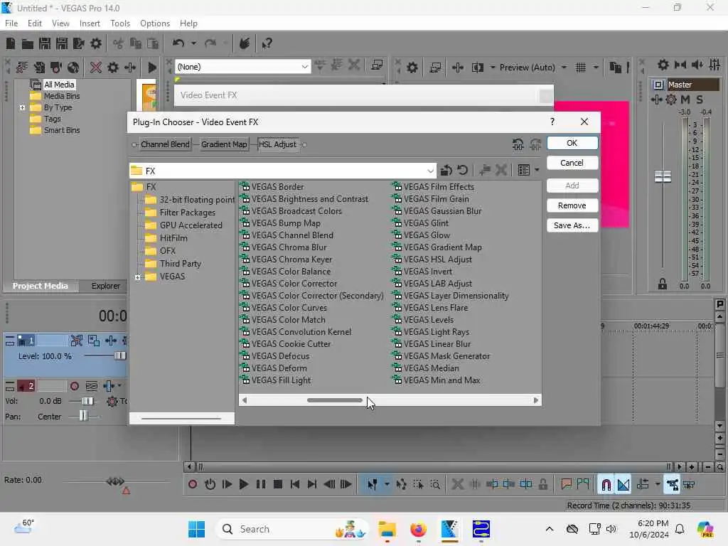Click plug-in list horizontal scrollbar thumb
Image resolution: width=728 pixels, height=546 pixels.
[334, 400]
